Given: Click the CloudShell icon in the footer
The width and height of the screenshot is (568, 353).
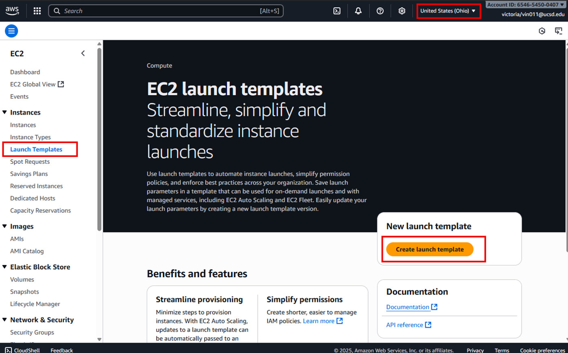Looking at the screenshot, I should pos(8,350).
